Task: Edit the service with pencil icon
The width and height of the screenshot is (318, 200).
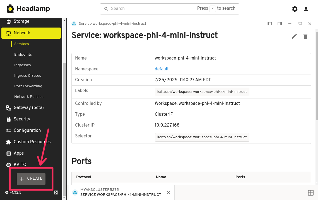Action: tap(294, 36)
